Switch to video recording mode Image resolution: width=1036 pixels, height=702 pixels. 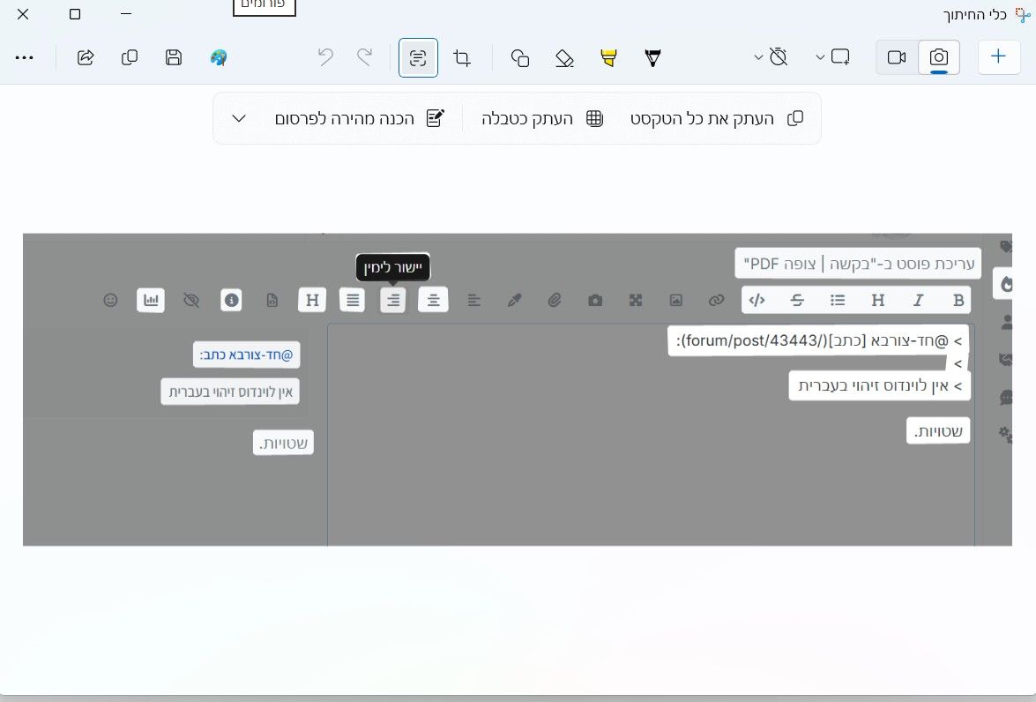coord(897,57)
